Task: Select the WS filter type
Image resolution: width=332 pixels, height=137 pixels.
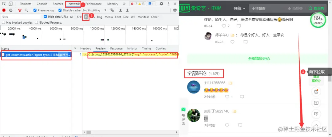Action: (x=133, y=17)
